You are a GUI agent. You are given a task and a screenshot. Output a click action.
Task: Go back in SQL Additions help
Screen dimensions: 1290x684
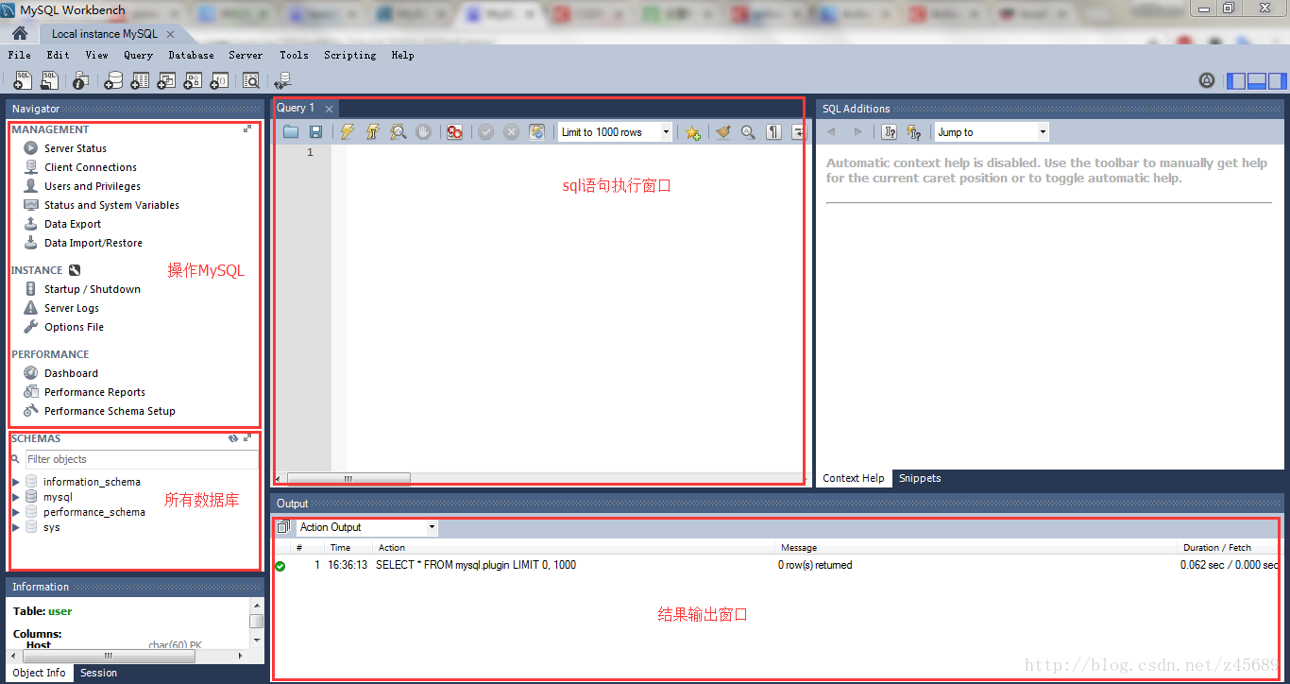[x=832, y=132]
